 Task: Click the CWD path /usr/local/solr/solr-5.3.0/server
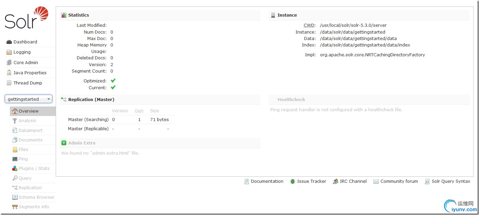tap(353, 25)
